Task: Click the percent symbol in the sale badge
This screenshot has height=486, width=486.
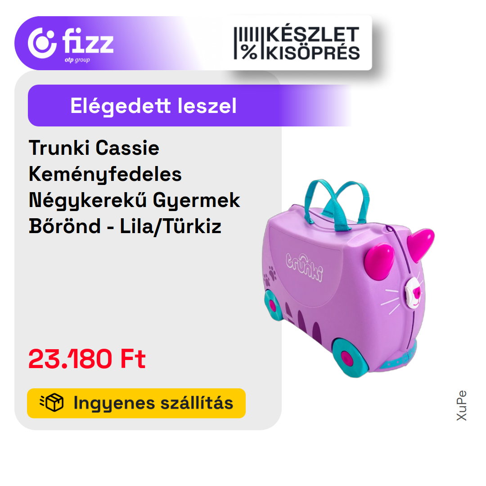Action: click(x=249, y=52)
